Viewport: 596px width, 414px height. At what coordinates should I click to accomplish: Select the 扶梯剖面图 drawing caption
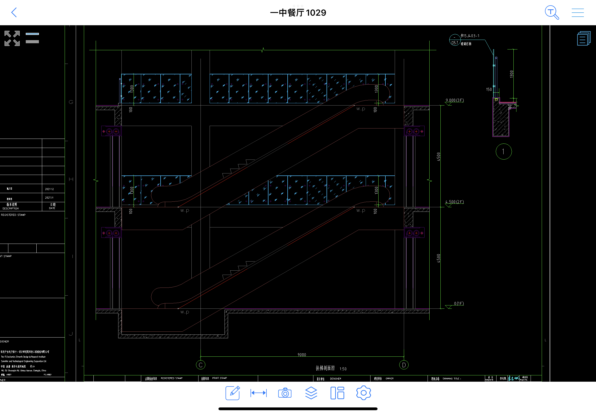click(x=325, y=368)
